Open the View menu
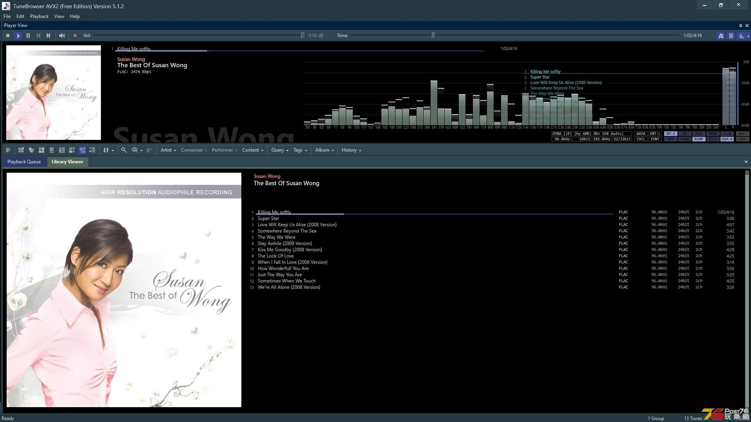 (59, 16)
